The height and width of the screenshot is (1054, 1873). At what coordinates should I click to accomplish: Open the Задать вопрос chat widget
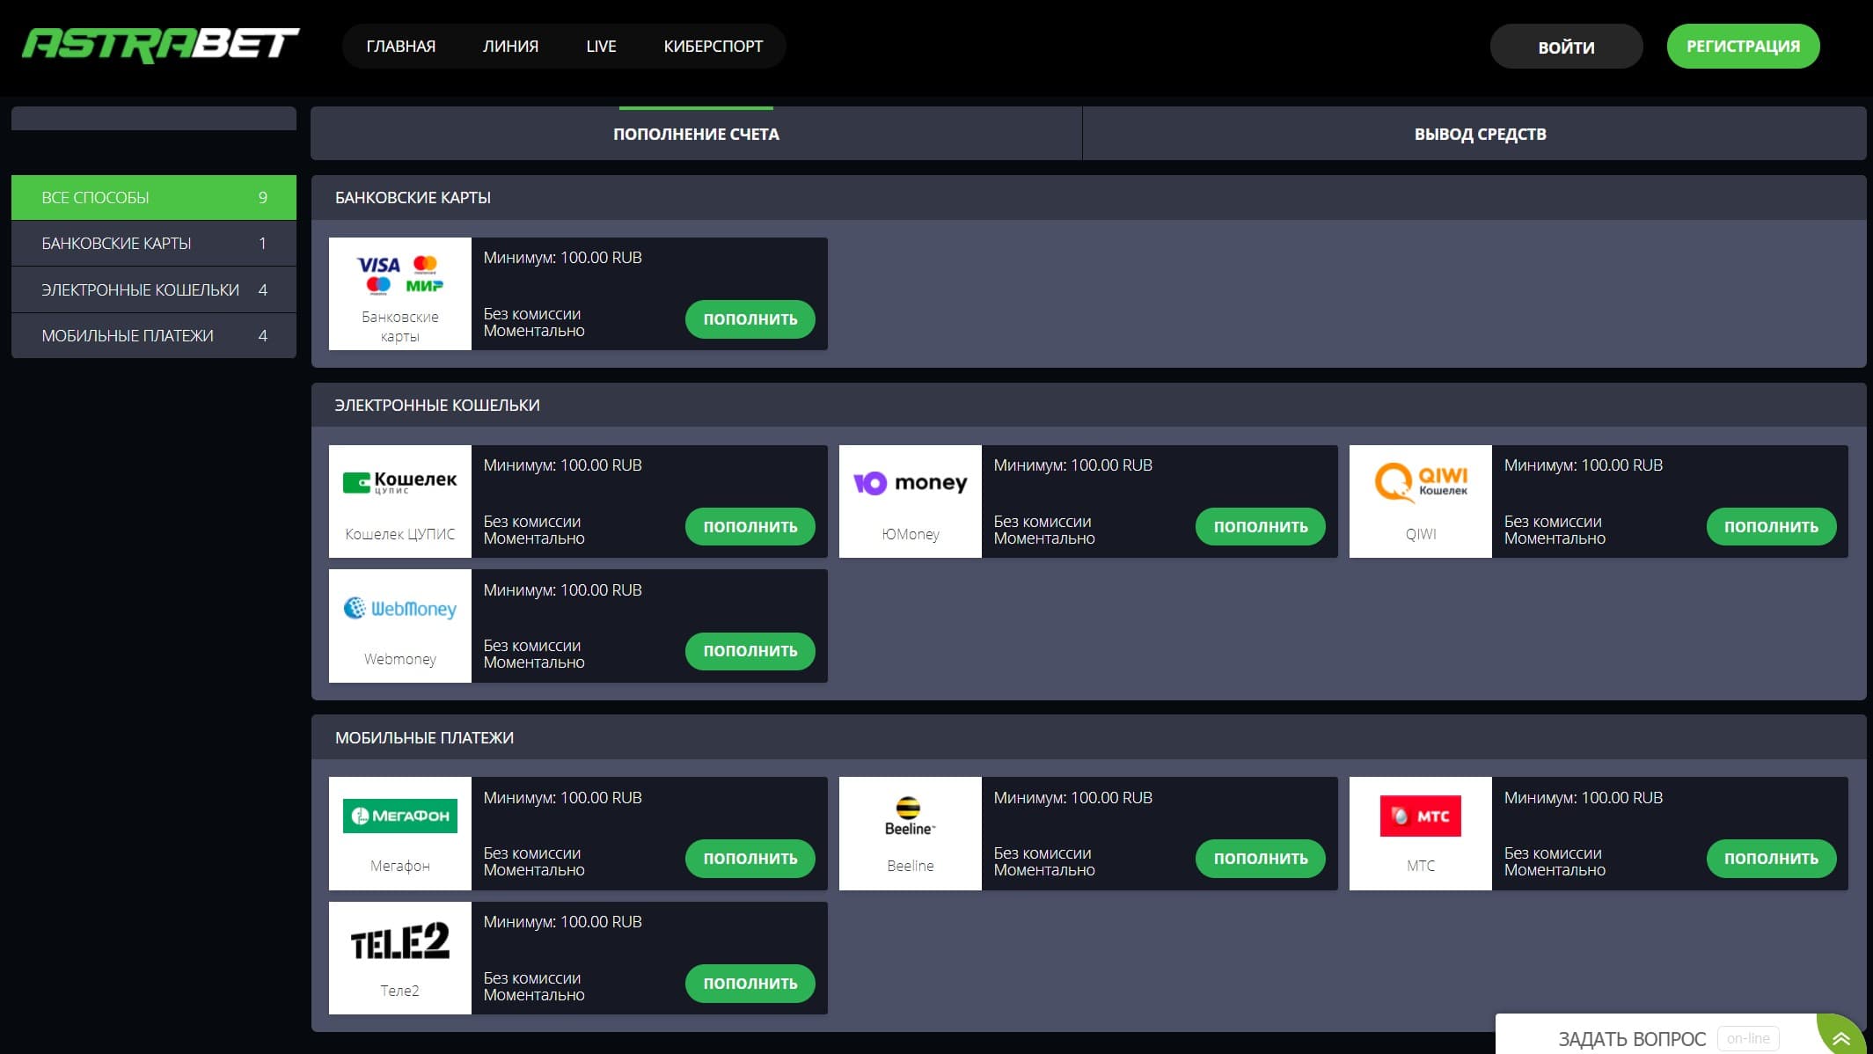tap(1632, 1038)
